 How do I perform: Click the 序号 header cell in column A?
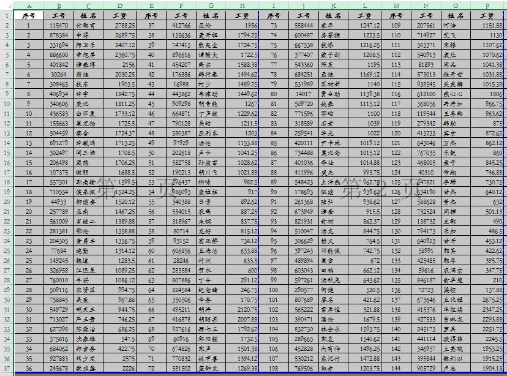tap(28, 15)
